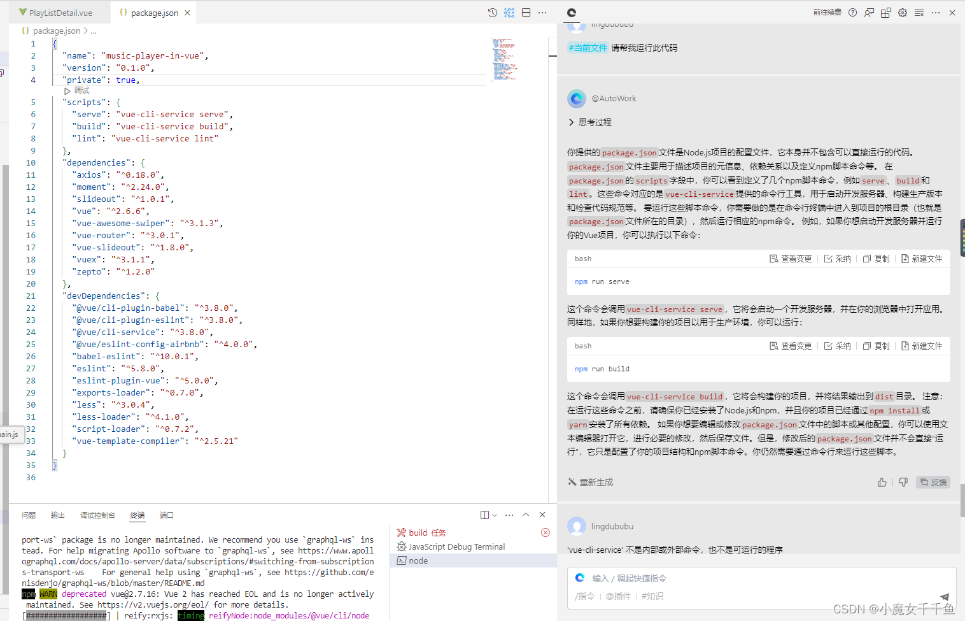Click 新建文件 for the npm run serve block

click(922, 259)
